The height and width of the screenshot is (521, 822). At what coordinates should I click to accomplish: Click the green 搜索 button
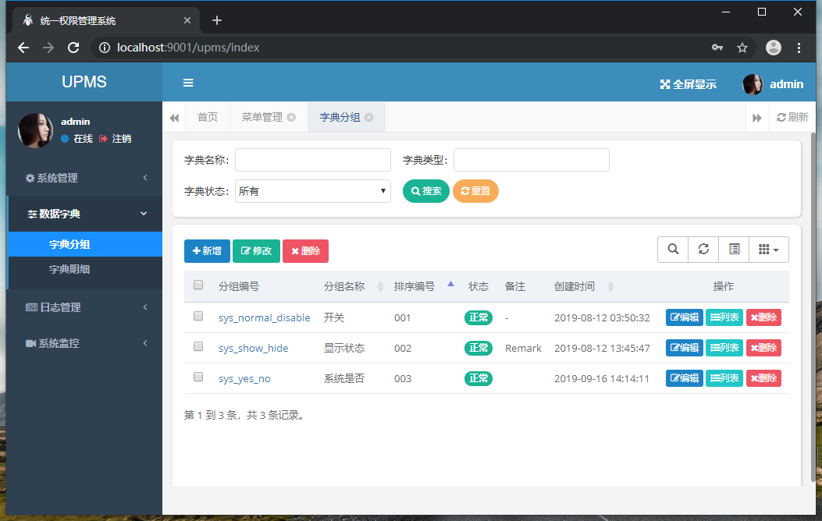pyautogui.click(x=425, y=191)
